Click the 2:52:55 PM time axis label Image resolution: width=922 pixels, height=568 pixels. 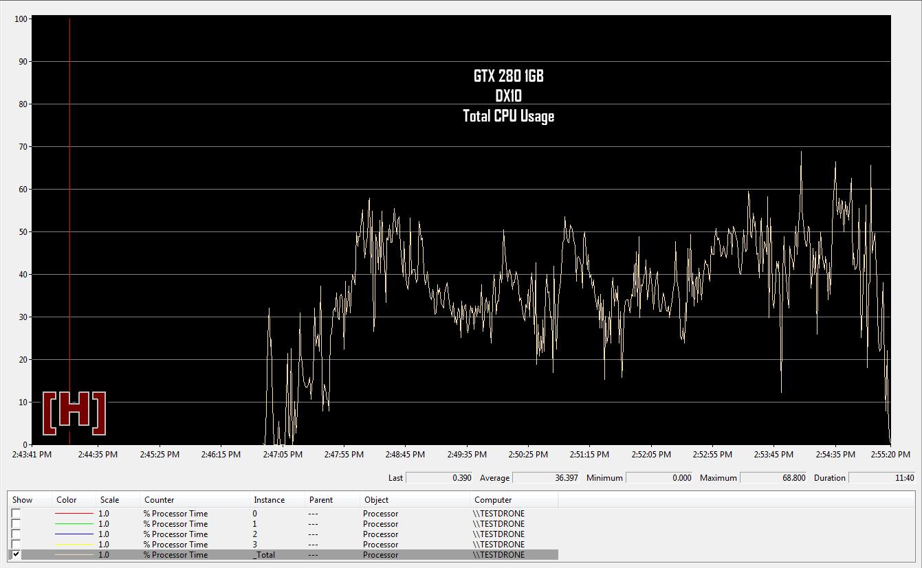[x=711, y=455]
